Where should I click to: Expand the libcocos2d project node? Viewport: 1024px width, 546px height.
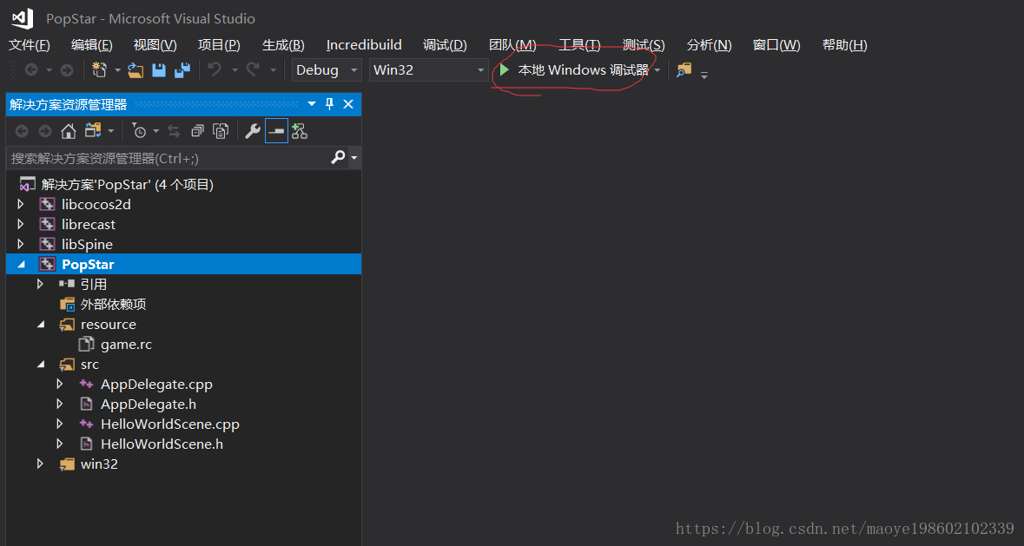coord(20,204)
